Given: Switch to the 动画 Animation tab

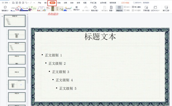Looking at the screenshot, I should coord(65,3).
